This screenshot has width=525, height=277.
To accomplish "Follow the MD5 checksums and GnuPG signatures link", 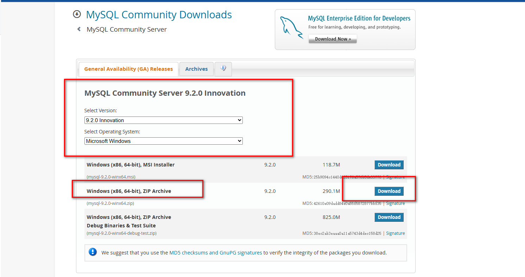I will [216, 252].
